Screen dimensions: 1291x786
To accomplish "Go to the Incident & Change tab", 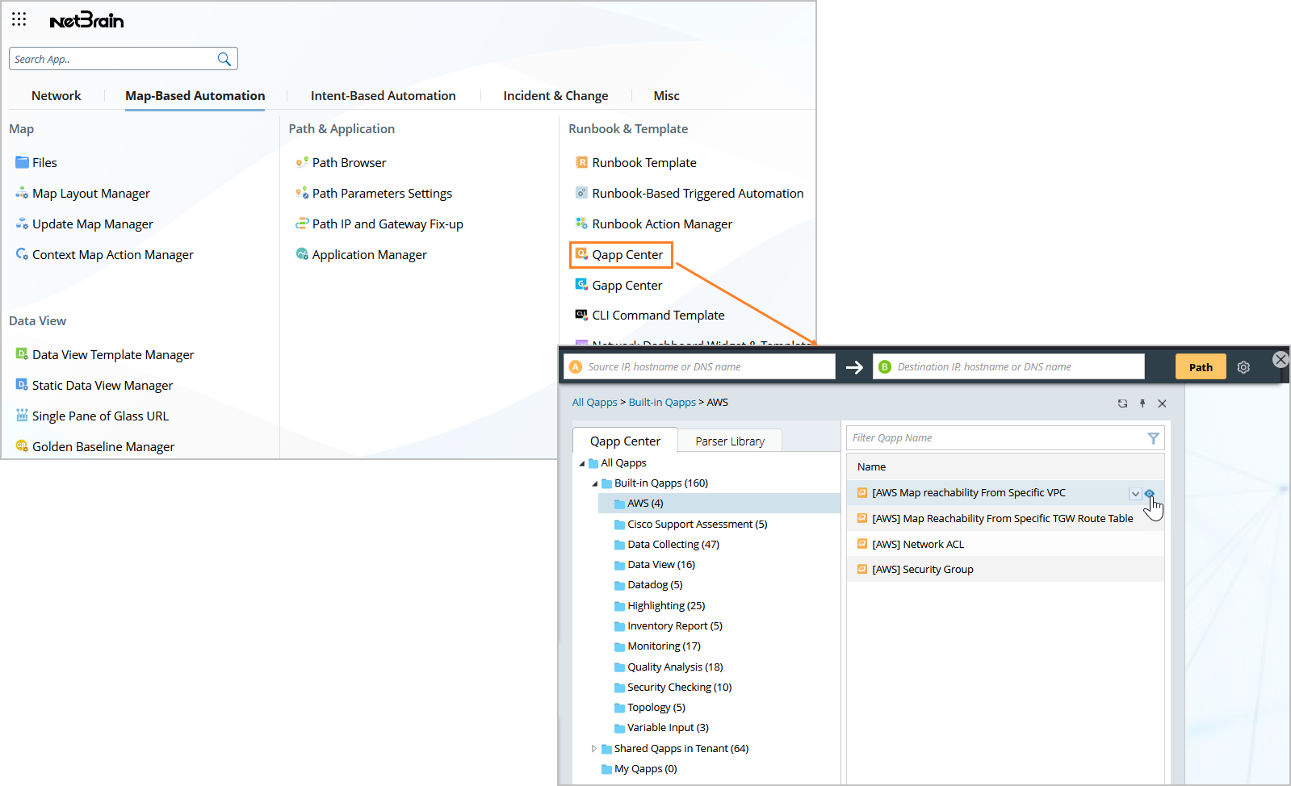I will pos(555,95).
